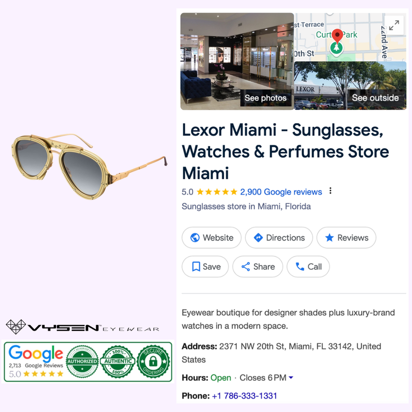412x412 pixels.
Task: Click the 100% Authentic green seal
Action: point(118,362)
